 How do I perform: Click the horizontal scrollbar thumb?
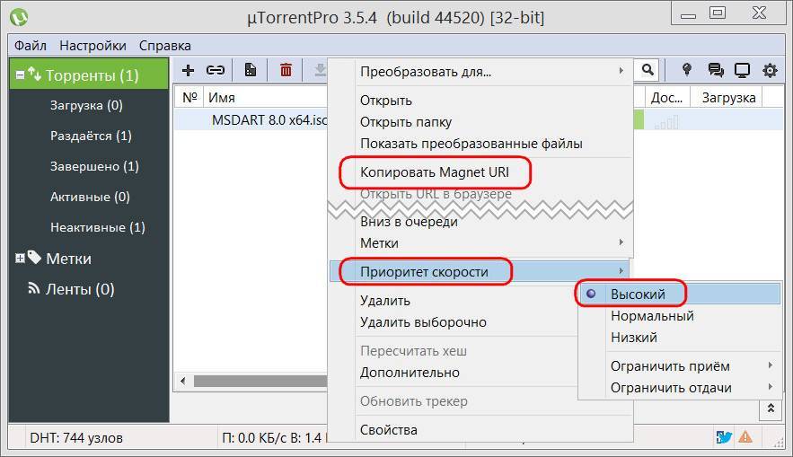(260, 381)
